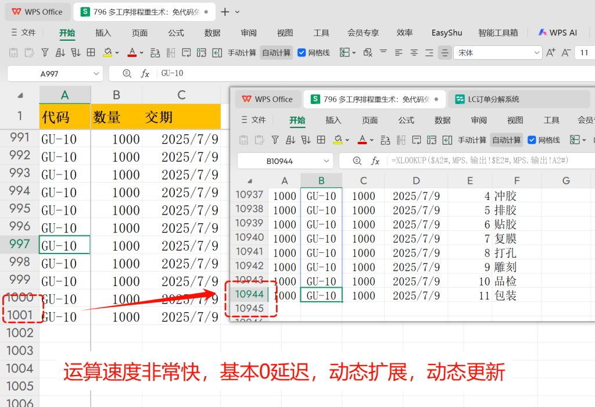Open tab list chevron next to plus button
595x407 pixels.
(237, 12)
